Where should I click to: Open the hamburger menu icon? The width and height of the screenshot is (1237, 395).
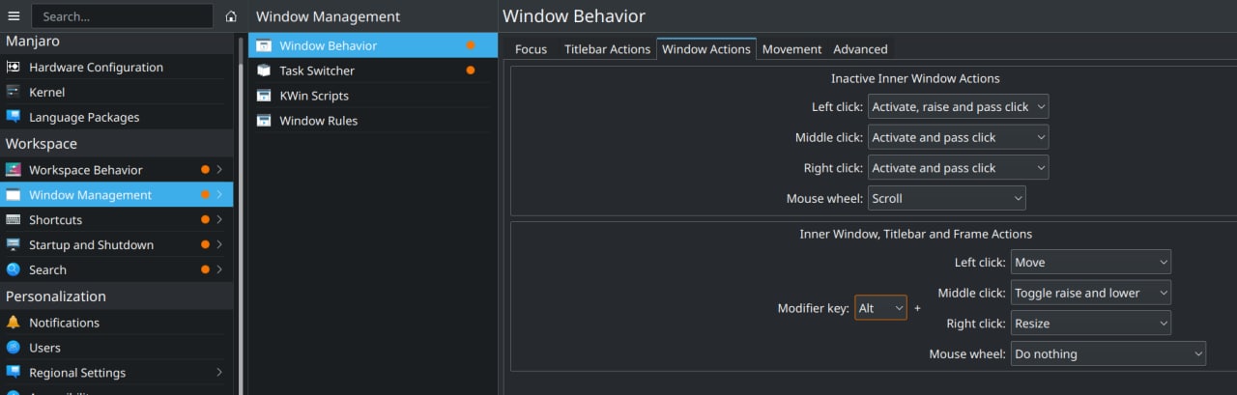pyautogui.click(x=14, y=16)
